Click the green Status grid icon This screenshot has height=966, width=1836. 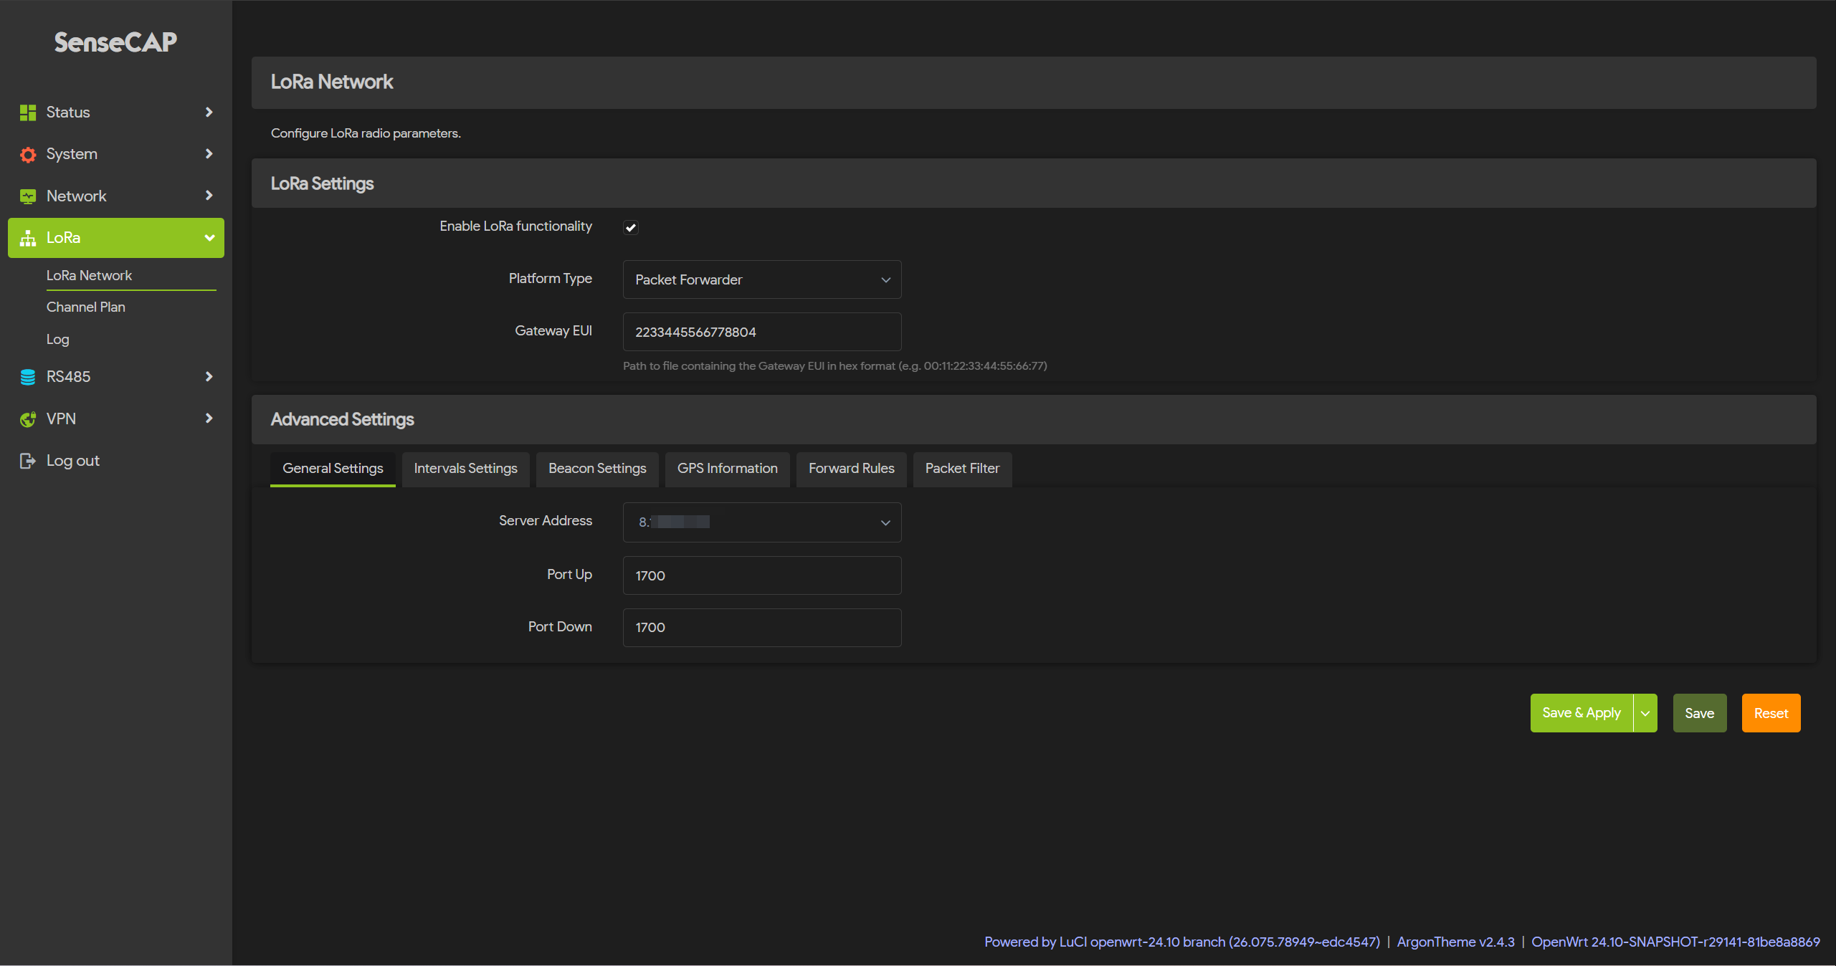click(x=28, y=113)
